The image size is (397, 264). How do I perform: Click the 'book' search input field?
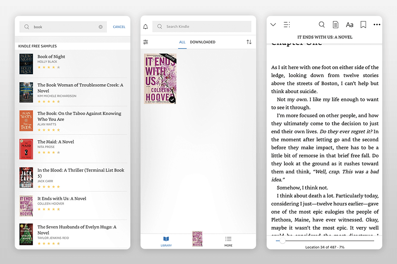[63, 27]
